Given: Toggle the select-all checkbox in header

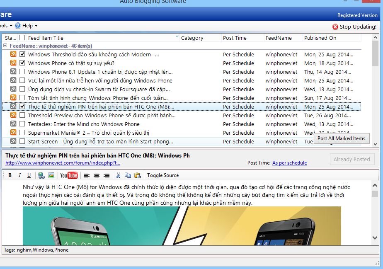Looking at the screenshot, I should [22, 38].
